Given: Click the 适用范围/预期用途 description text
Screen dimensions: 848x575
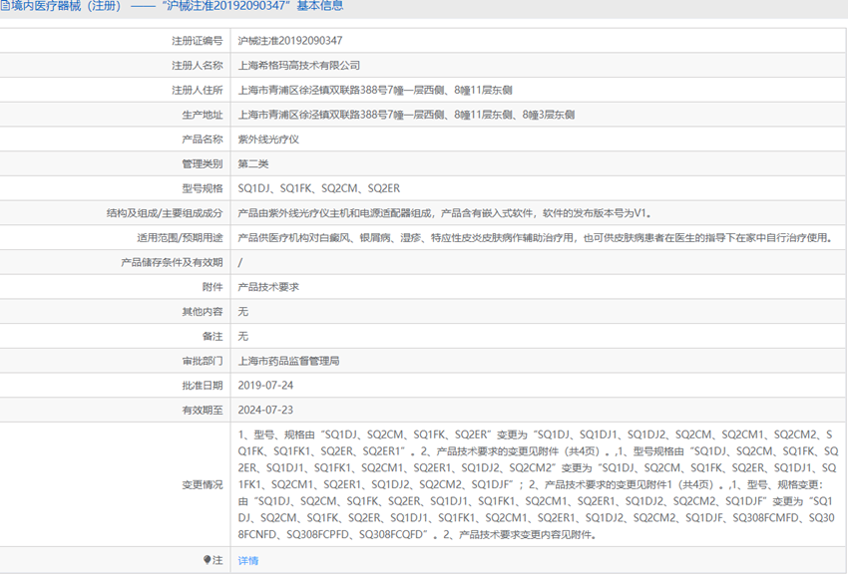Looking at the screenshot, I should pos(535,238).
